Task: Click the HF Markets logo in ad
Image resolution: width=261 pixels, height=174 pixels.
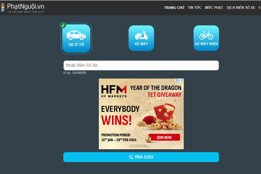Action: coord(114,91)
